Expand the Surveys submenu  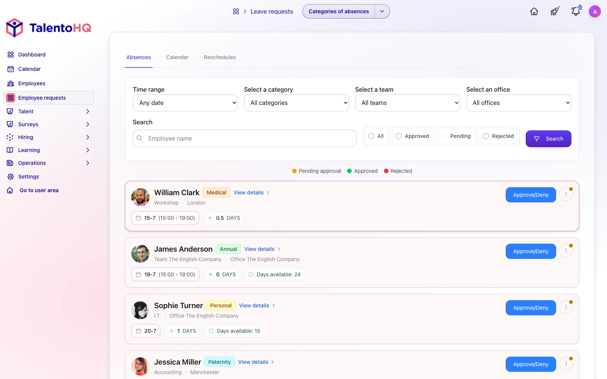click(88, 124)
